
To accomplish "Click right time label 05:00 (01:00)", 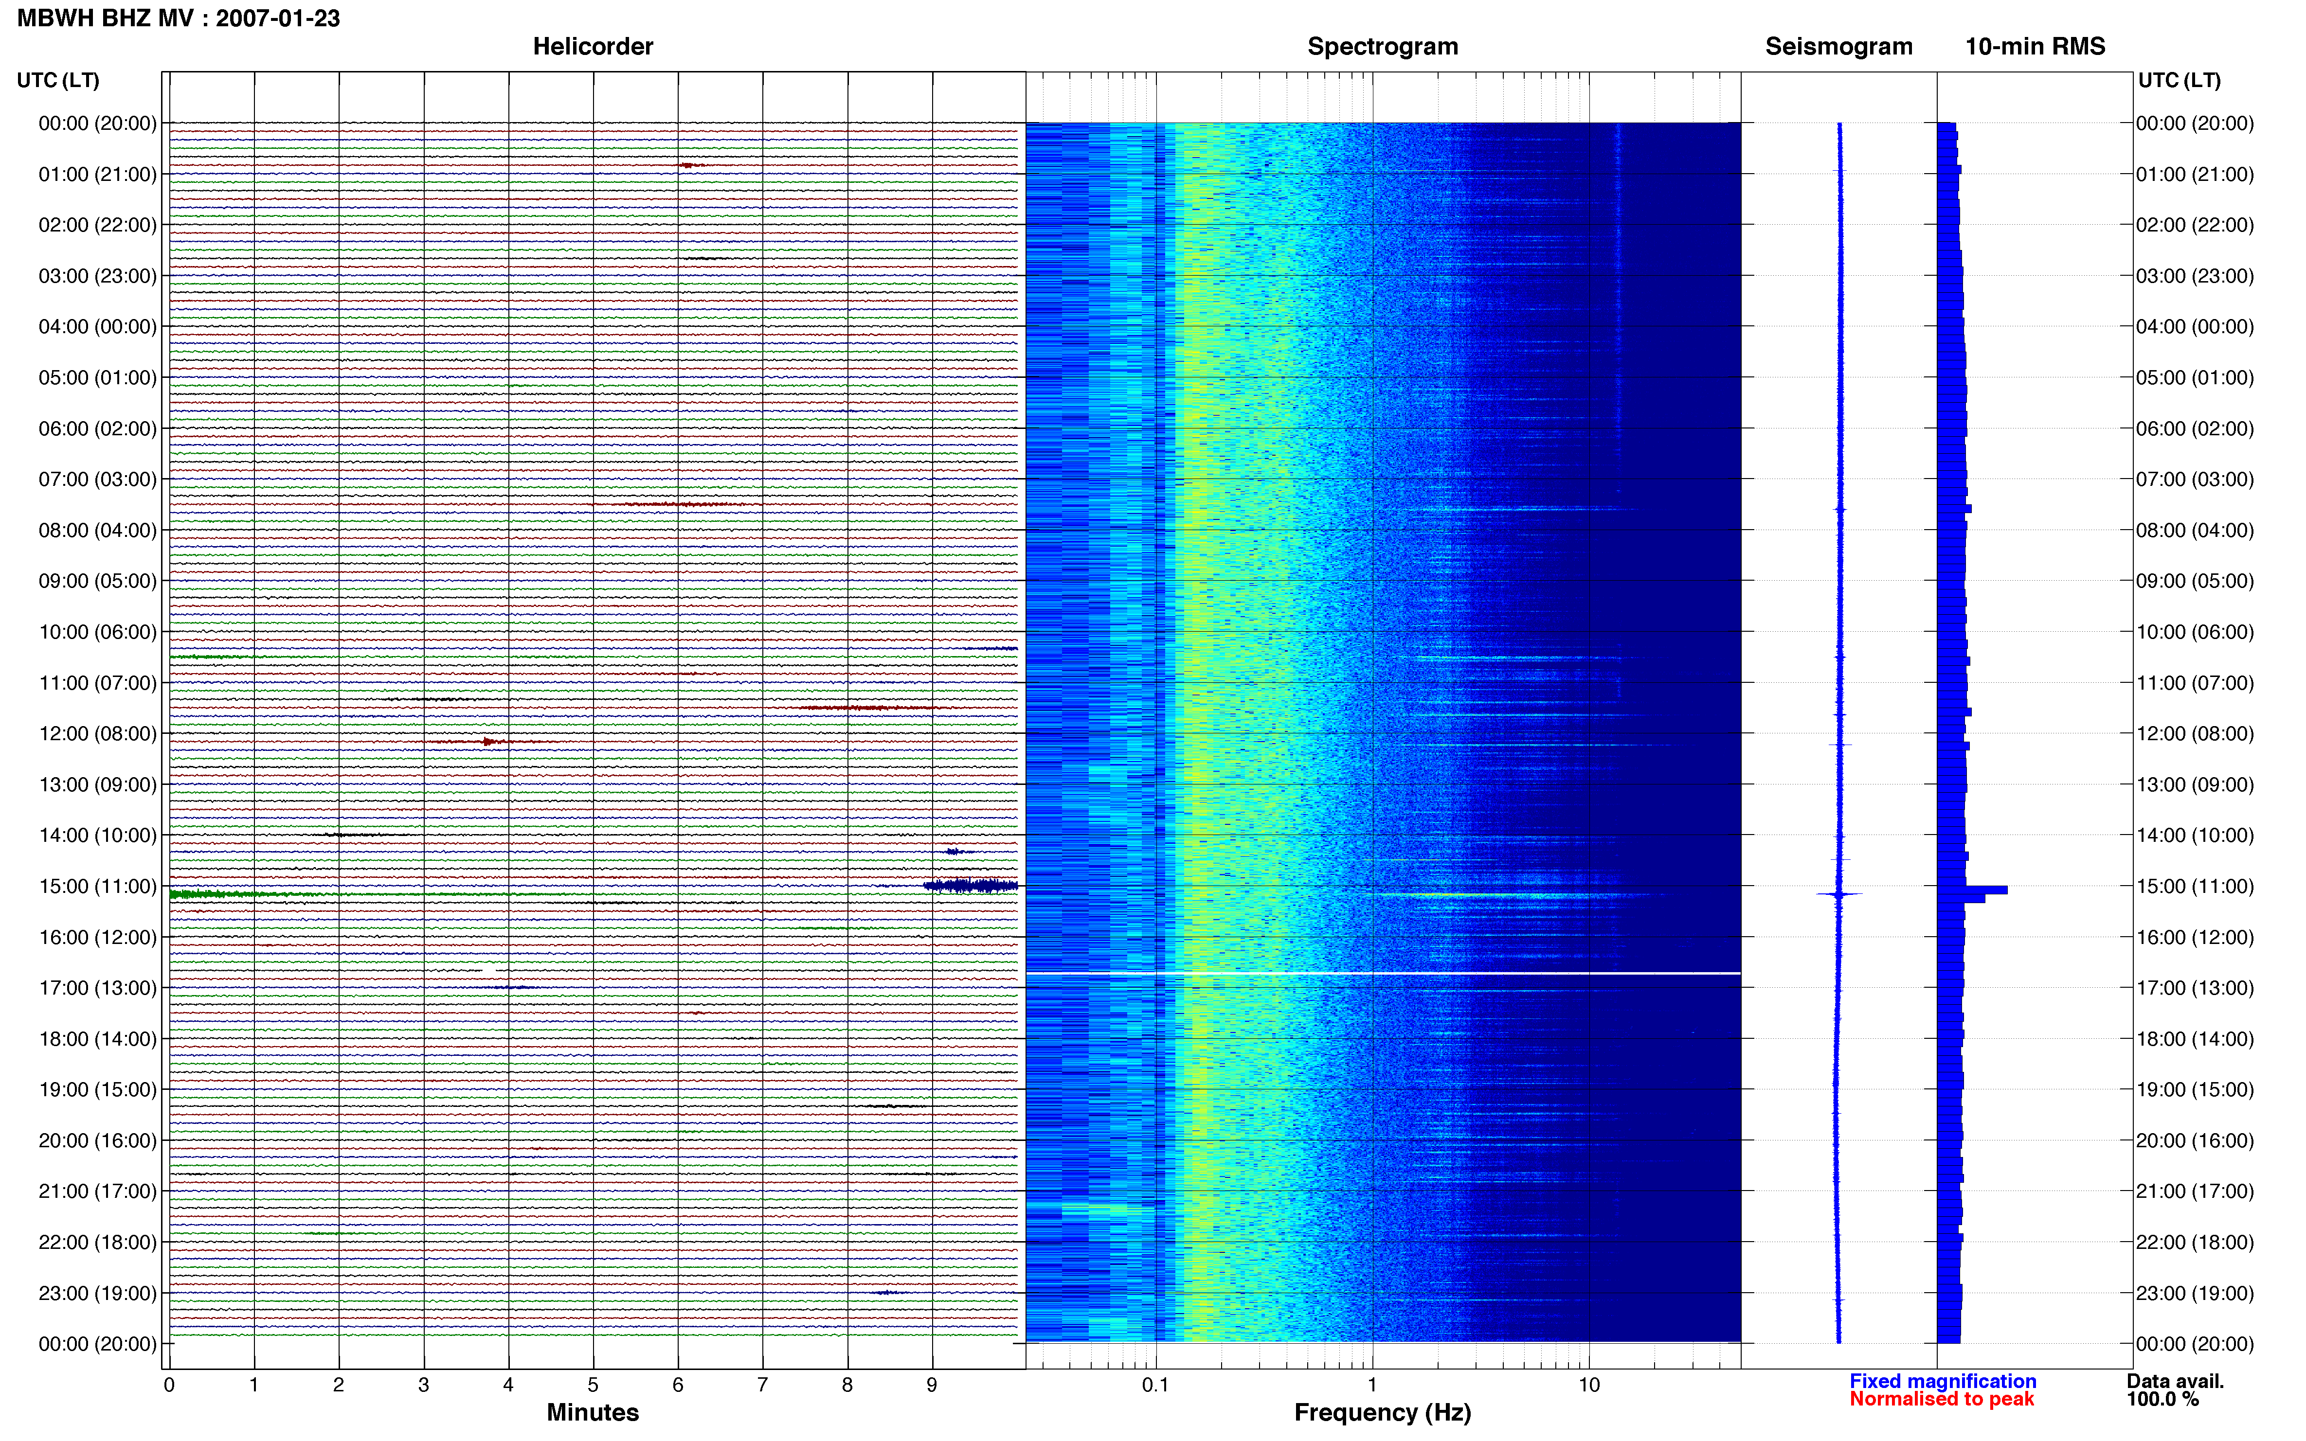I will click(2195, 377).
